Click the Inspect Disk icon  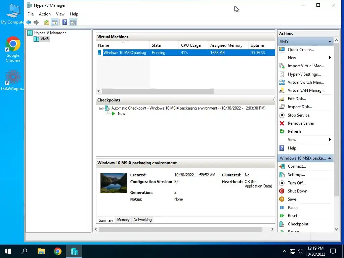[x=282, y=107]
